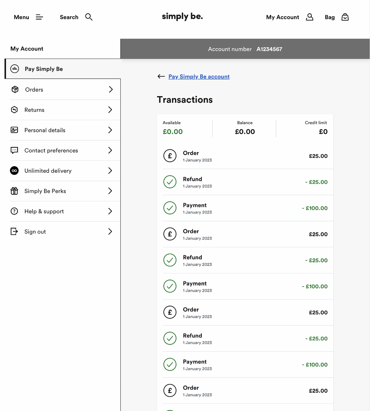Click the Unlimited delivery infinity icon

click(x=14, y=171)
